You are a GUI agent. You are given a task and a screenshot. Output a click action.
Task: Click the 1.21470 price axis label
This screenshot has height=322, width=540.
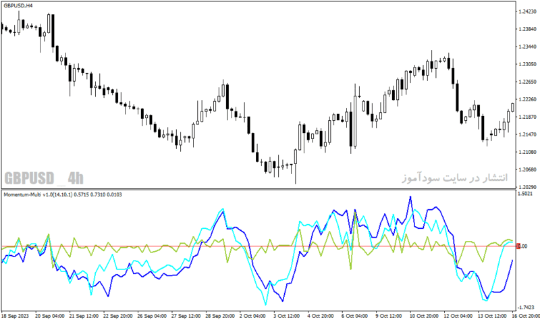pyautogui.click(x=528, y=134)
